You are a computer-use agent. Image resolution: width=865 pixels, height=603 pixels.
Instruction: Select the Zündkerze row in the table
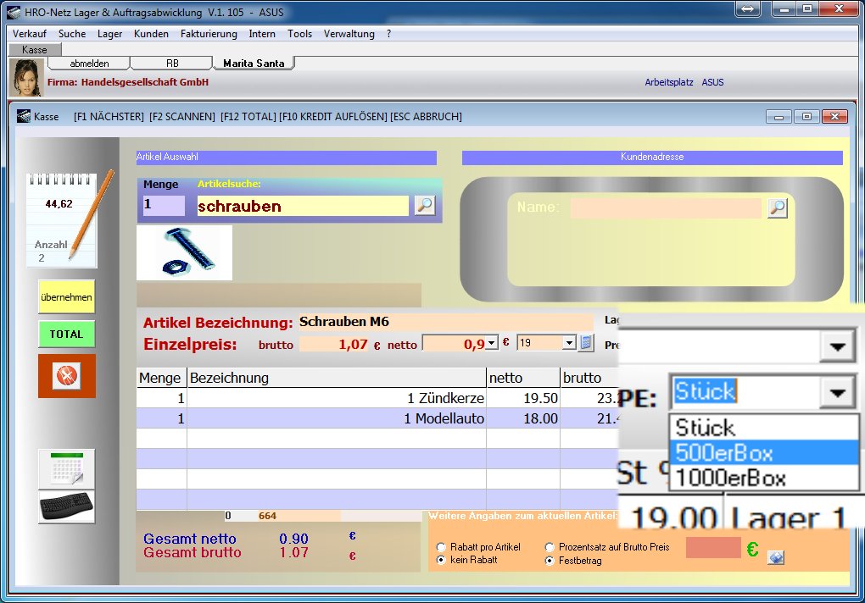click(377, 398)
